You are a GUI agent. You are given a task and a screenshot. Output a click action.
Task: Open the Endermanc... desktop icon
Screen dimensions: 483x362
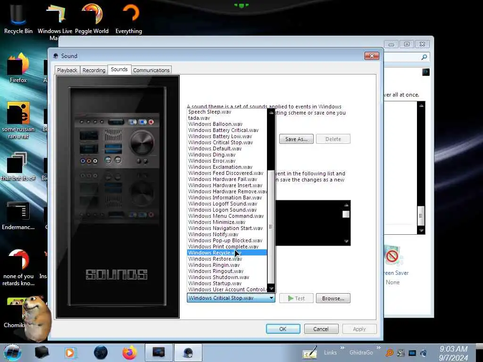(18, 215)
